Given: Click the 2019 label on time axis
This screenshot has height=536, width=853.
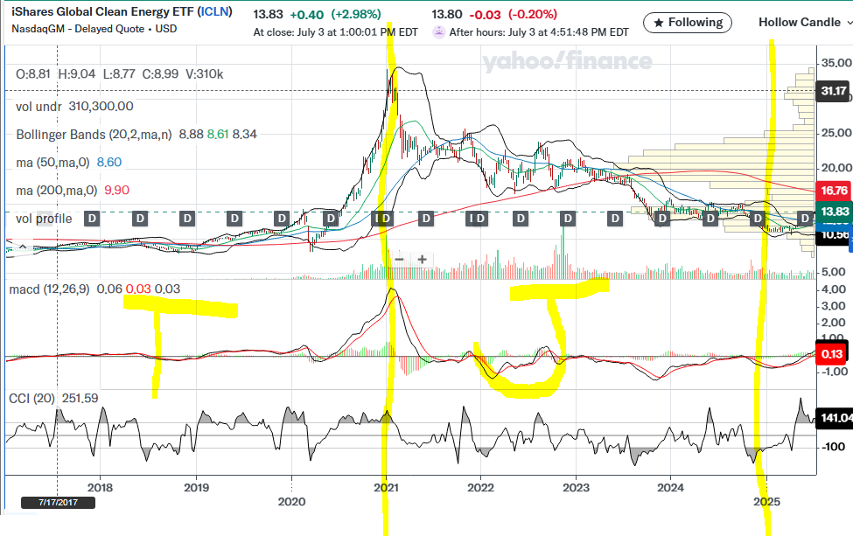Looking at the screenshot, I should 196,487.
